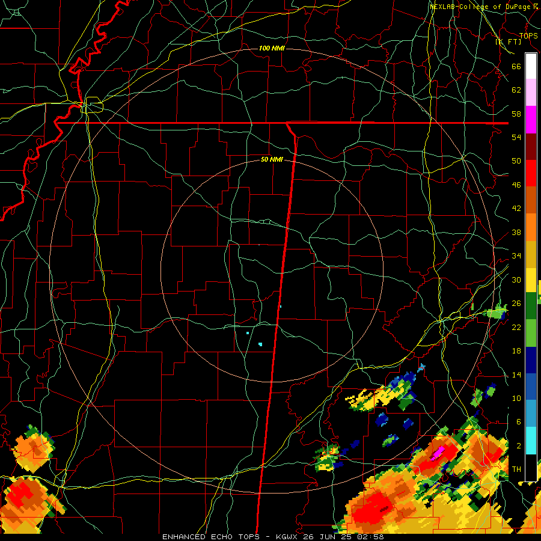Click the legend value '58'
Image resolution: width=541 pixels, height=541 pixels.
point(516,114)
